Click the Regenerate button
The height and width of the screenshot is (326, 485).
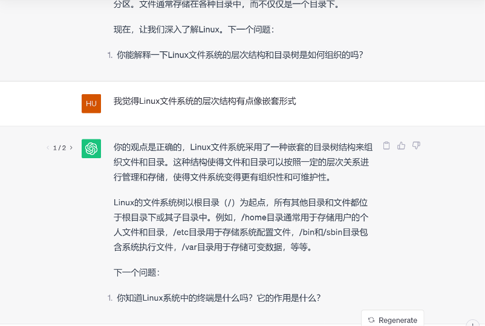coord(392,319)
